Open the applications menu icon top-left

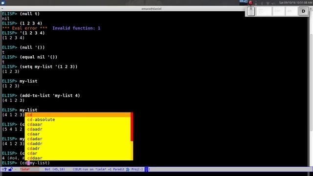pyautogui.click(x=3, y=2)
